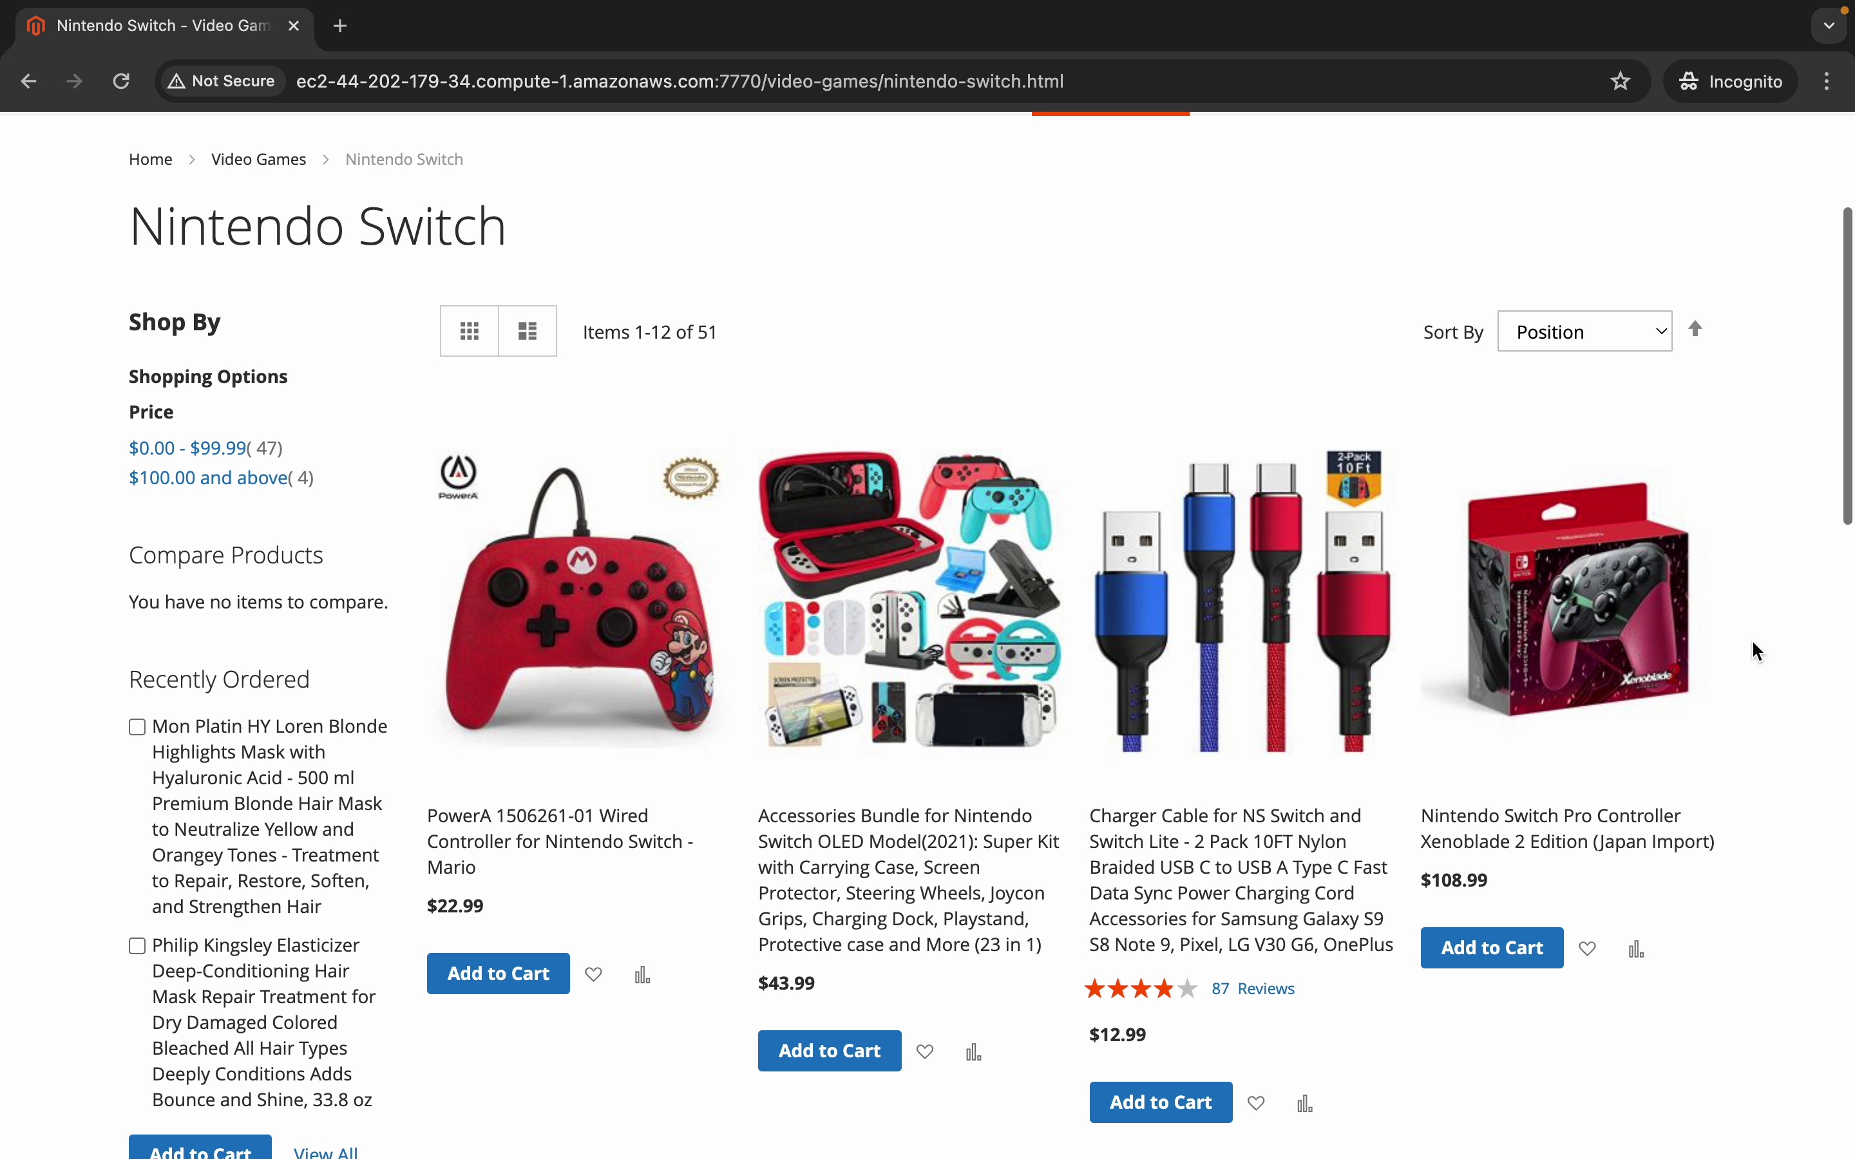Go to Video Games breadcrumb

point(258,160)
